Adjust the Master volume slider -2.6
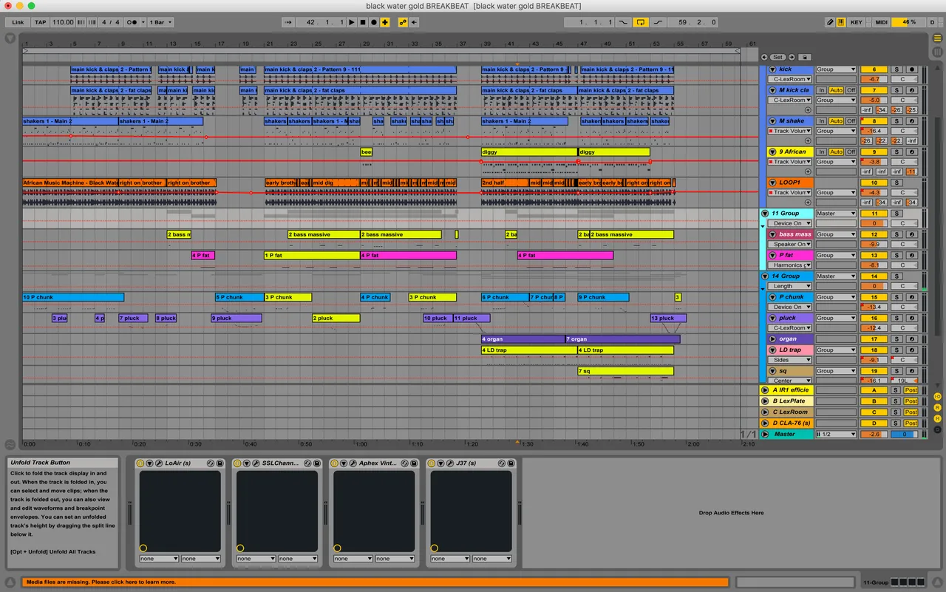 click(874, 435)
